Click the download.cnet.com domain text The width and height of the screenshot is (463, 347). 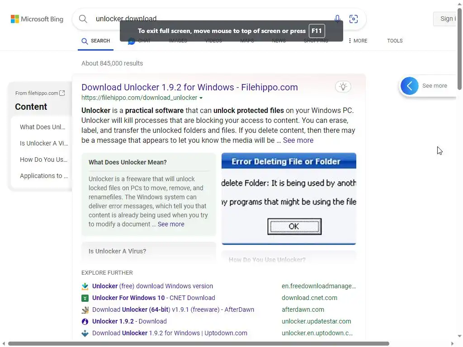[x=309, y=298]
